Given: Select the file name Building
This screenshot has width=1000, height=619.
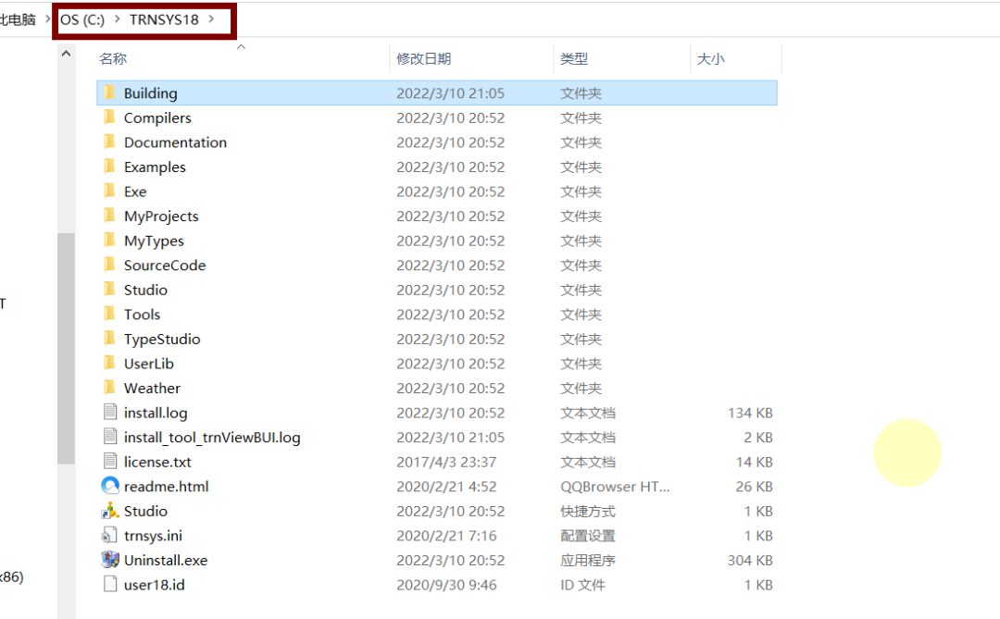Looking at the screenshot, I should tap(151, 93).
